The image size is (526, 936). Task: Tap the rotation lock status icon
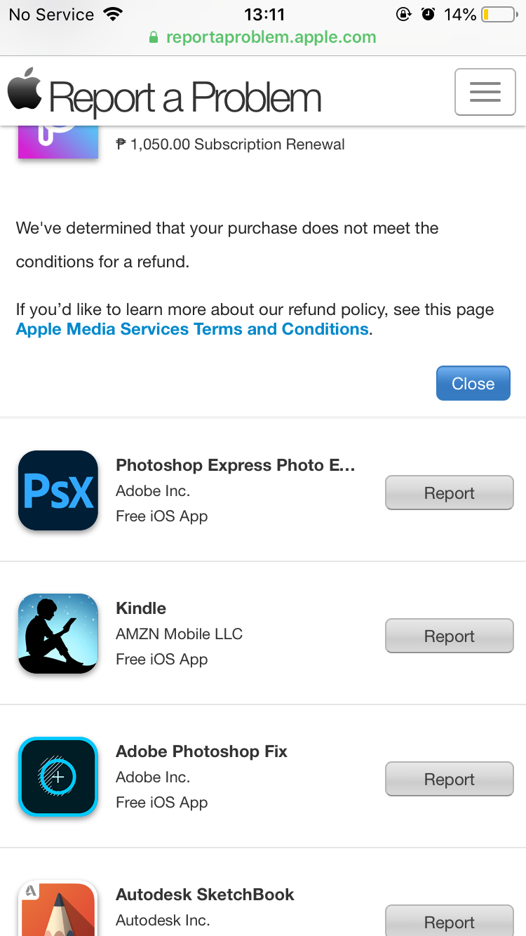(403, 15)
